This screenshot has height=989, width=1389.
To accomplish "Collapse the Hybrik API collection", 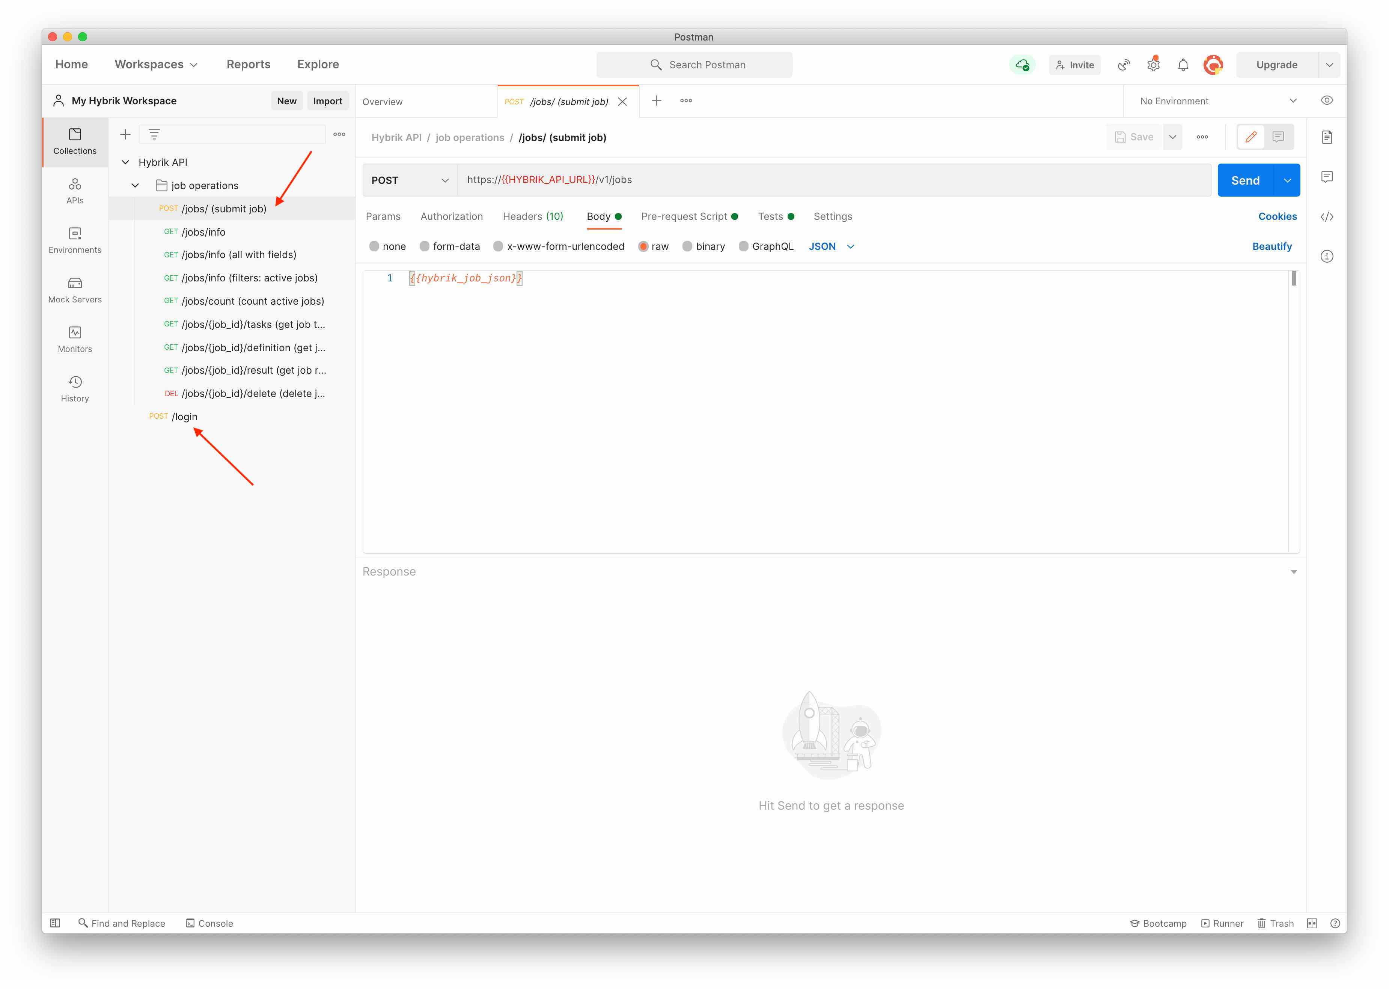I will point(125,162).
